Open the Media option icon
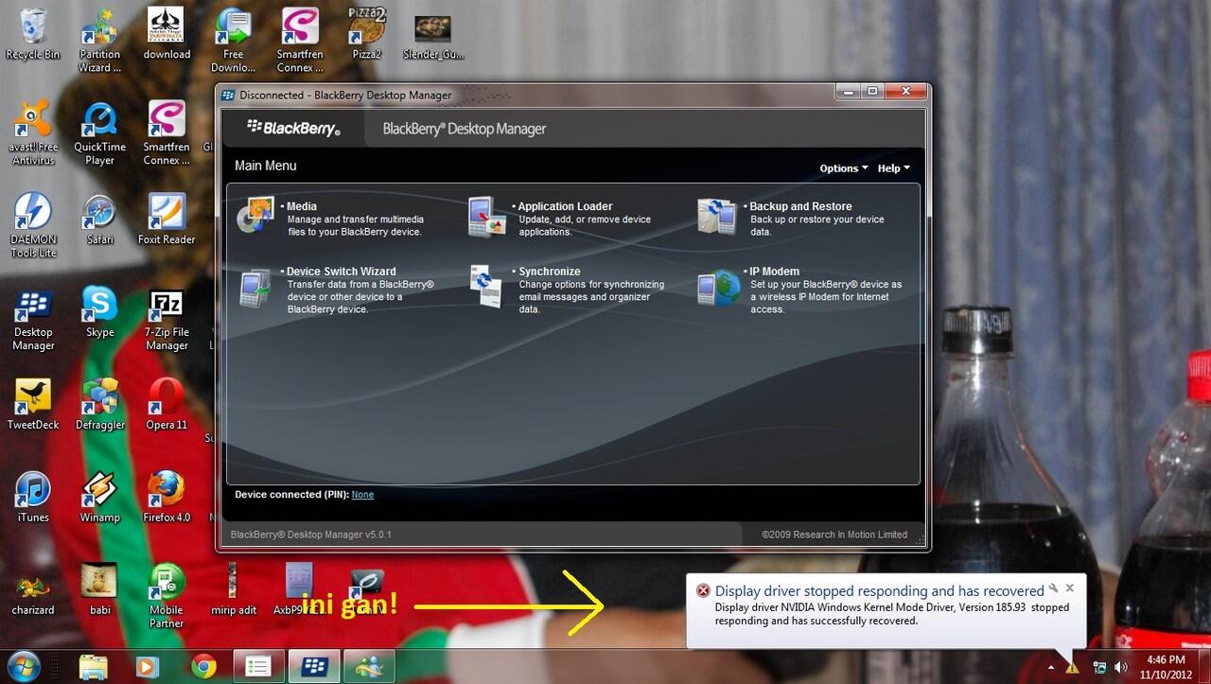This screenshot has height=684, width=1211. tap(255, 216)
